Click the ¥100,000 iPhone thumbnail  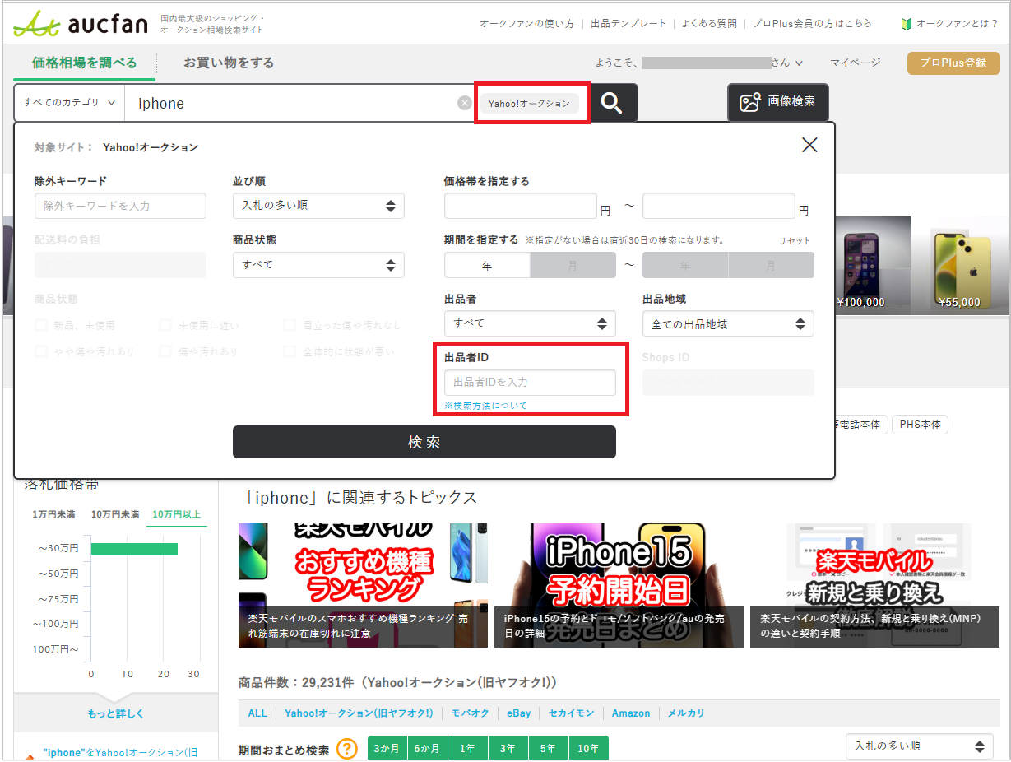tap(871, 265)
